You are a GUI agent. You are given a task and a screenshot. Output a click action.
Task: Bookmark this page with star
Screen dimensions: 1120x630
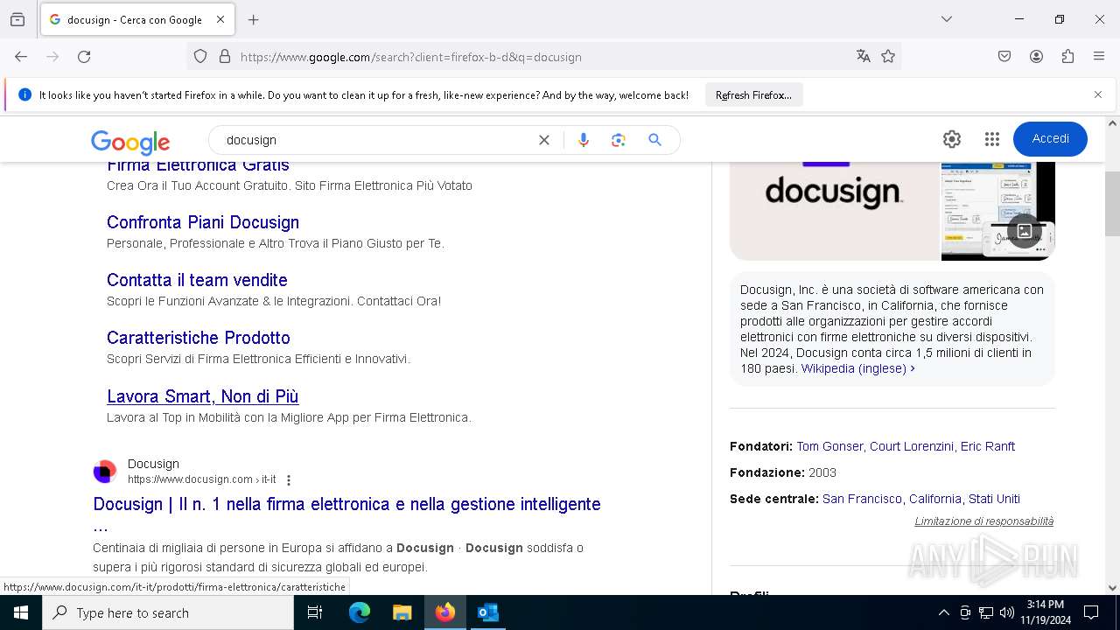[888, 57]
